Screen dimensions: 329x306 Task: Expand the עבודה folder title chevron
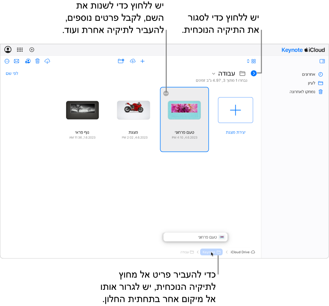214,74
